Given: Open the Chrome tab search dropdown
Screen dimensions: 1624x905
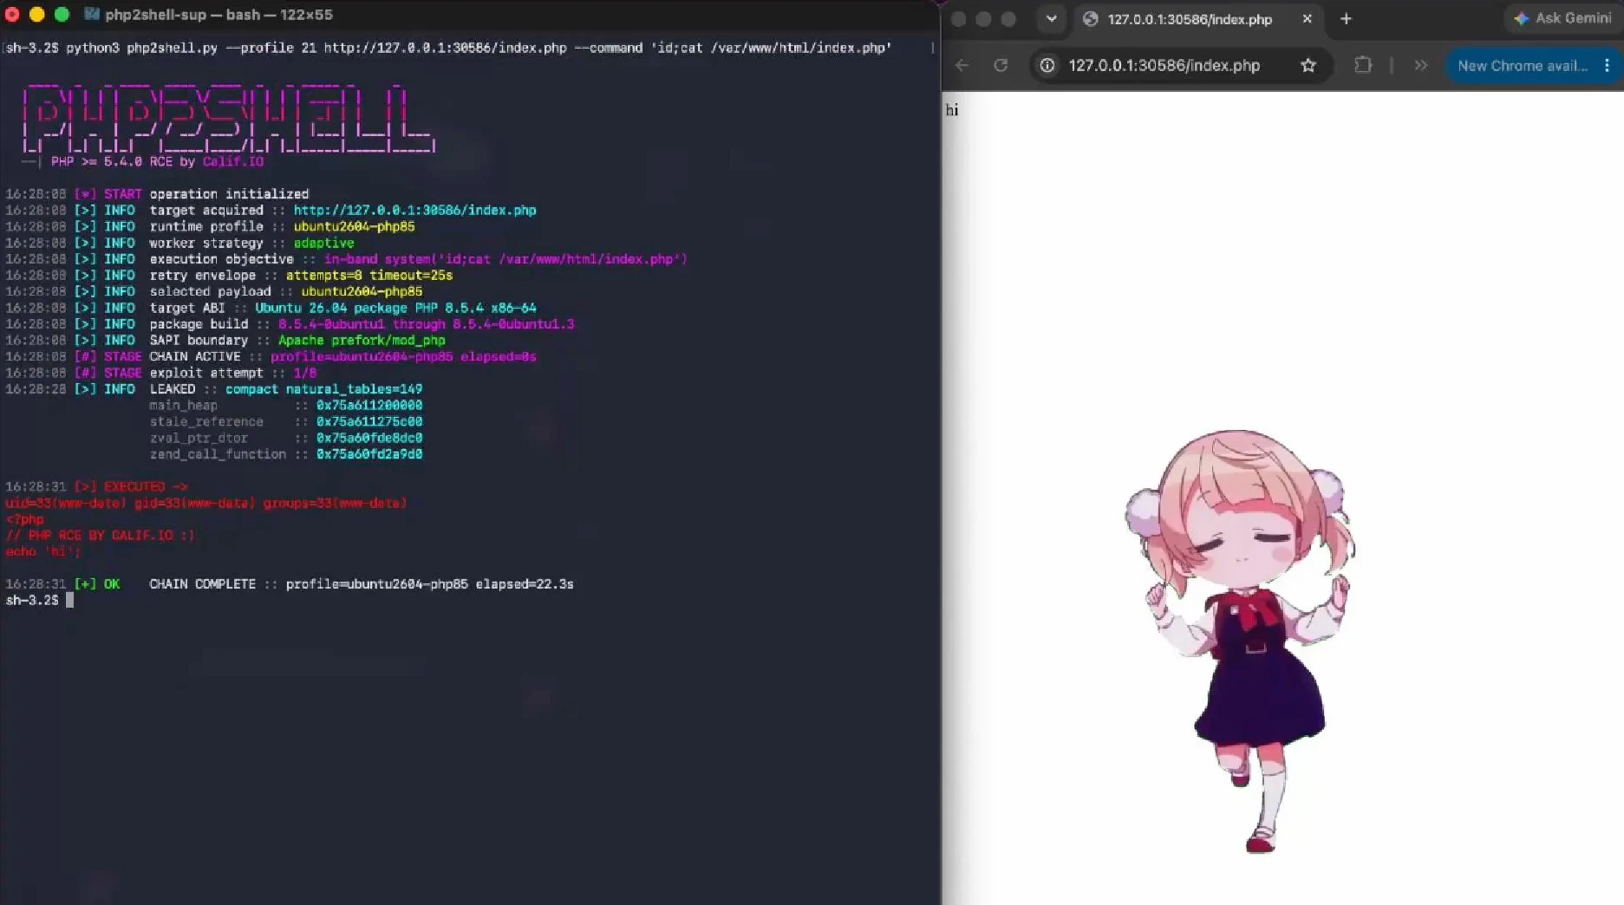Looking at the screenshot, I should click(1051, 18).
